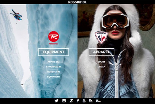This screenshot has height=104, width=155.
Task: Click the Rossignol wordmark in top header
Action: click(78, 2)
